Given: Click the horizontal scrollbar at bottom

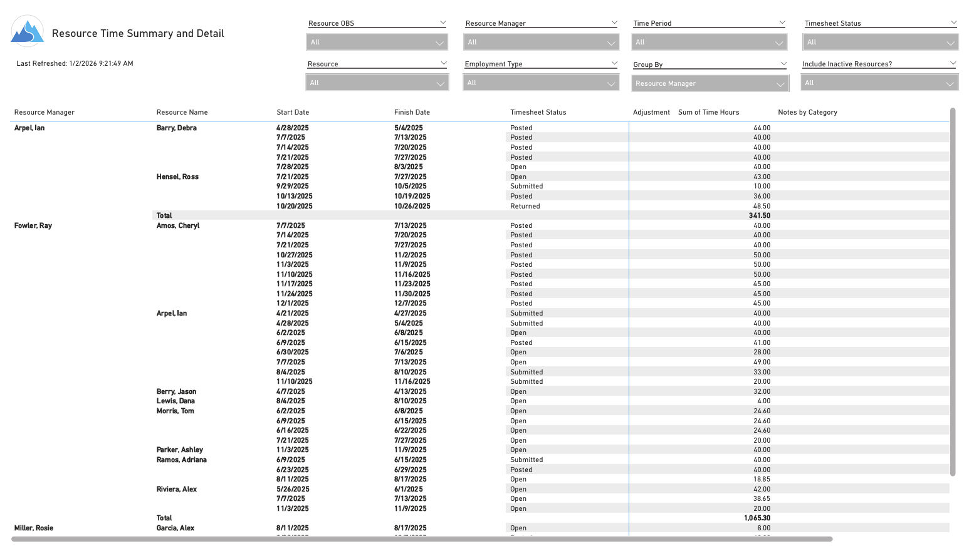Looking at the screenshot, I should (x=421, y=539).
